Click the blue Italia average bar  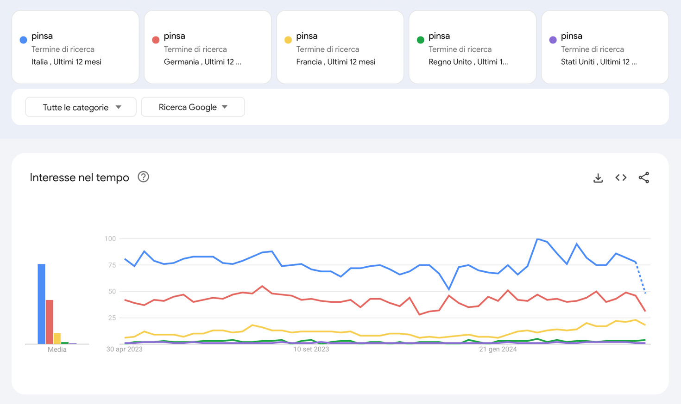[x=42, y=304]
